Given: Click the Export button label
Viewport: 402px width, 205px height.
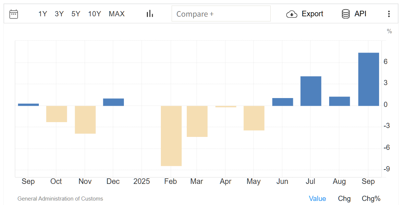Looking at the screenshot, I should [313, 14].
